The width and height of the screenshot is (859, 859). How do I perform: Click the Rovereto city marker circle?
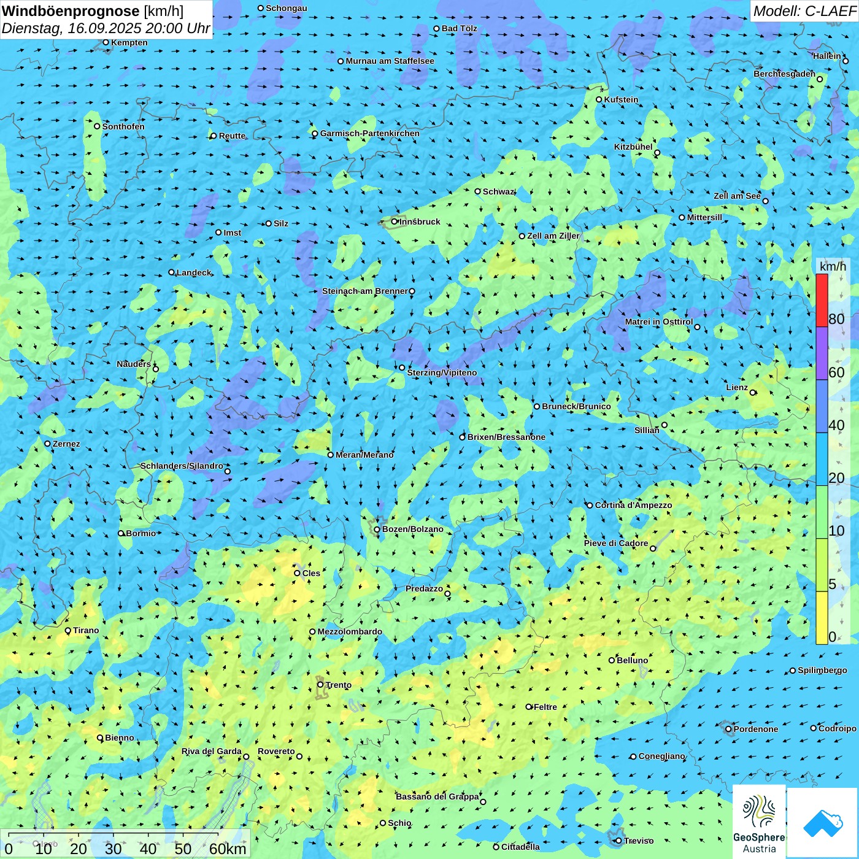tap(299, 756)
